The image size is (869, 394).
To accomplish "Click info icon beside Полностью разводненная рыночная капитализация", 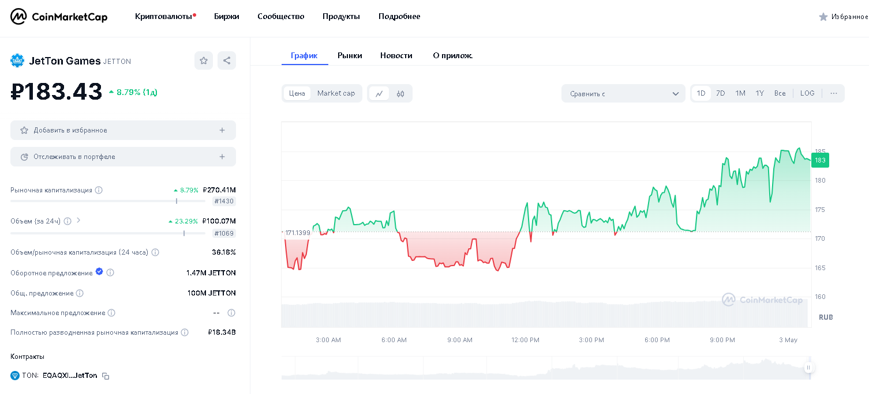I will pyautogui.click(x=185, y=332).
